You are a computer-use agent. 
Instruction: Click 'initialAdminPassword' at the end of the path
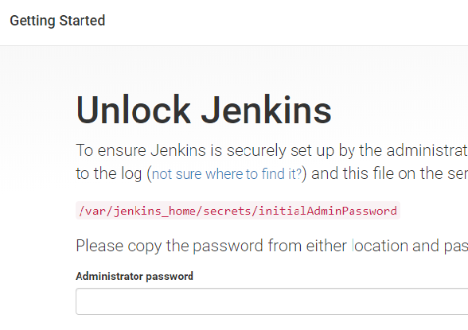coord(327,211)
